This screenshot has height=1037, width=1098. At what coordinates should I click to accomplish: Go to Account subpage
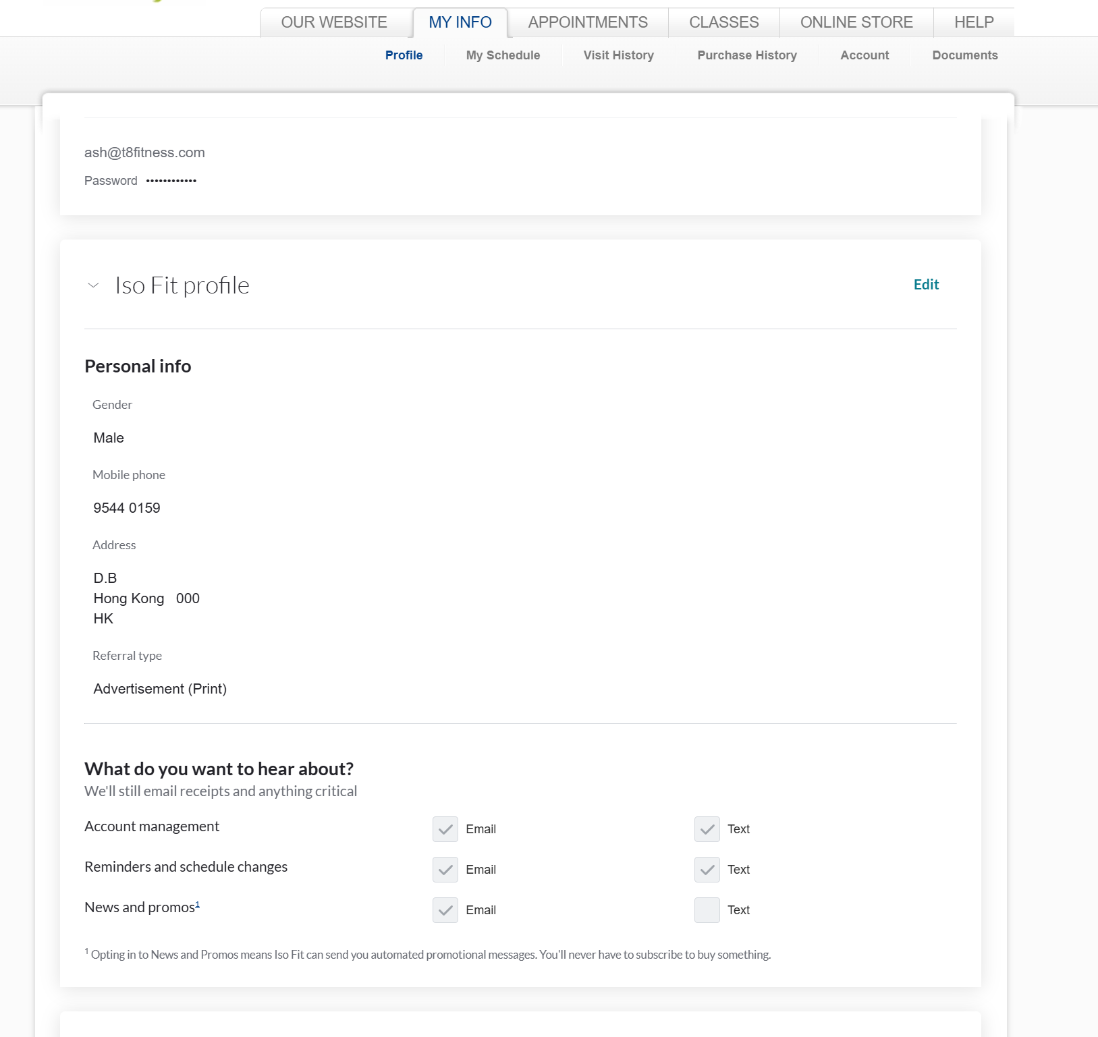pyautogui.click(x=864, y=55)
